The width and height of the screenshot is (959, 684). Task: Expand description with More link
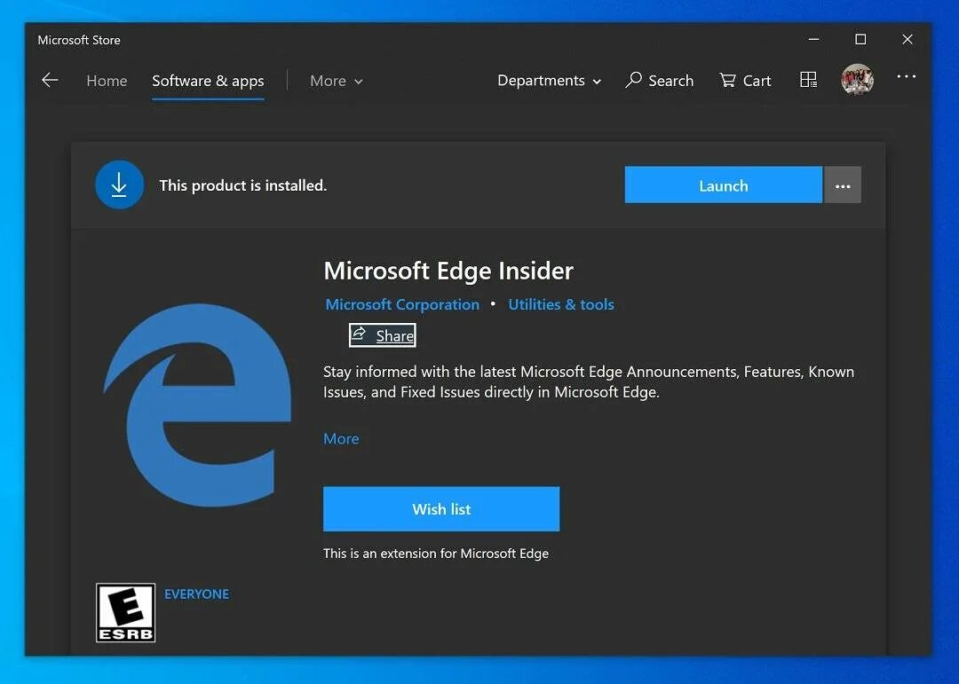pos(341,439)
